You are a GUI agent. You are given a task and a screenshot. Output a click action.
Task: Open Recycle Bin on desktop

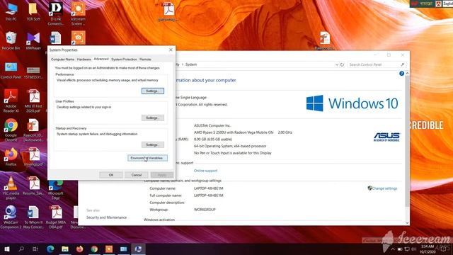point(11,41)
